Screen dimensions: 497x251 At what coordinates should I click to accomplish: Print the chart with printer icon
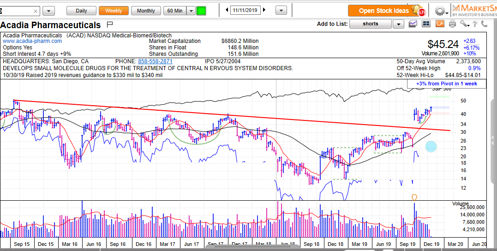452,24
